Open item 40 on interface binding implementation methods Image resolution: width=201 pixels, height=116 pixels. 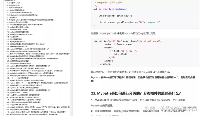(23, 97)
